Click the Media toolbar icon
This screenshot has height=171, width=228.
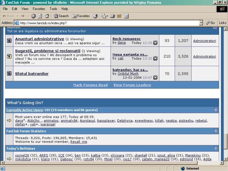(95, 16)
